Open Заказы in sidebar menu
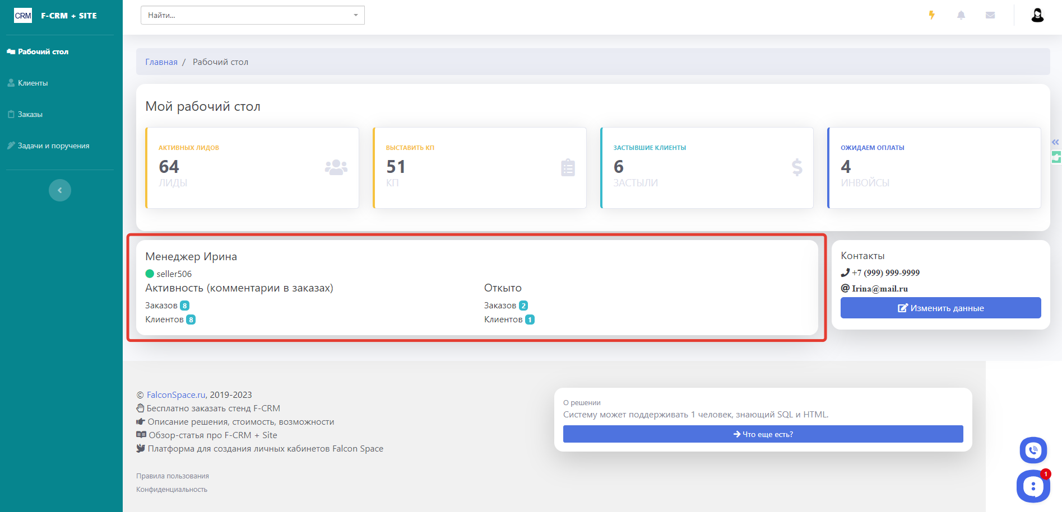This screenshot has width=1062, height=512. pos(30,114)
